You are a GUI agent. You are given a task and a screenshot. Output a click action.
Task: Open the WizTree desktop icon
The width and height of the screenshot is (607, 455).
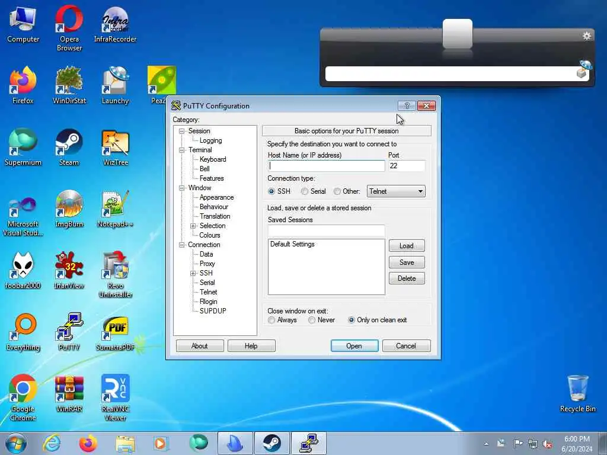coord(116,148)
